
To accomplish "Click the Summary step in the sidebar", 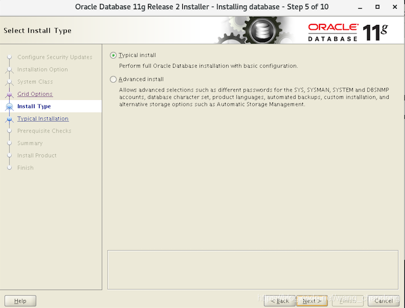I will click(x=30, y=143).
